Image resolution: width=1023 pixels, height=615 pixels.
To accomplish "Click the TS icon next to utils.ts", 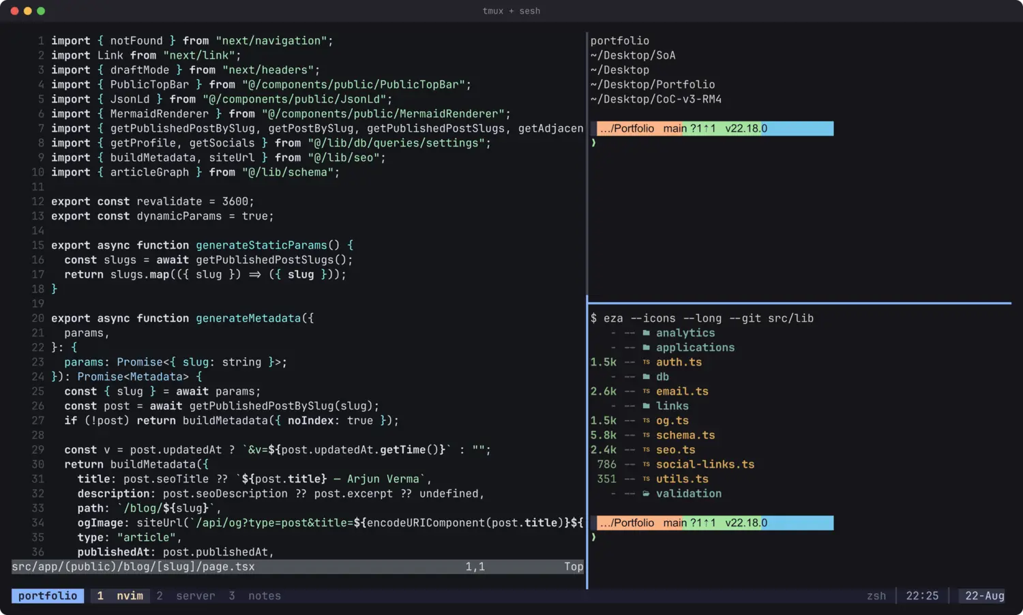I will pos(646,479).
